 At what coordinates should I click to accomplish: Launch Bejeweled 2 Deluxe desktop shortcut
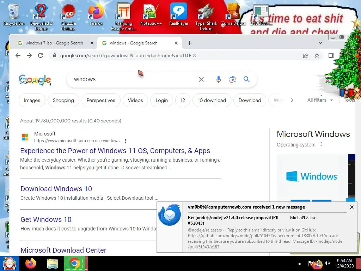(x=41, y=17)
